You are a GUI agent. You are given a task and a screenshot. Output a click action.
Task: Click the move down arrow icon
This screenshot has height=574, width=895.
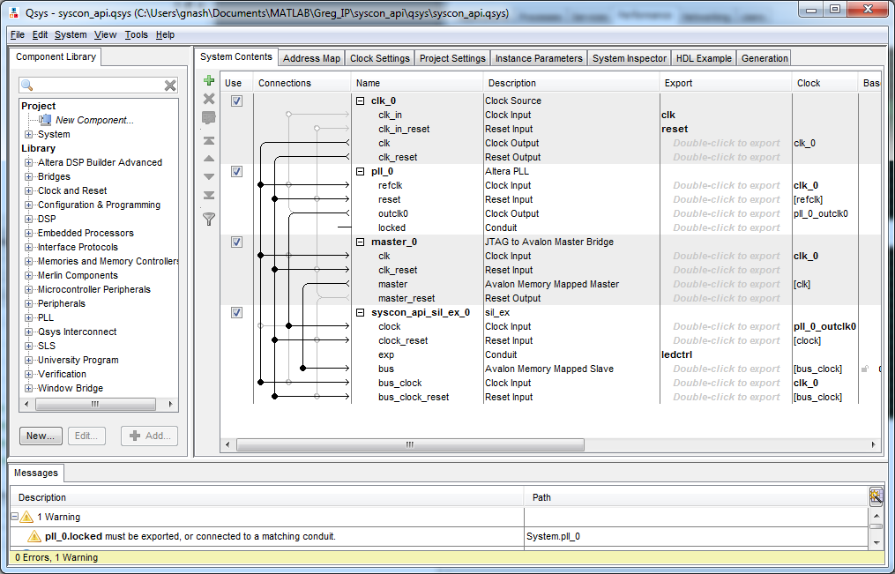[x=209, y=177]
